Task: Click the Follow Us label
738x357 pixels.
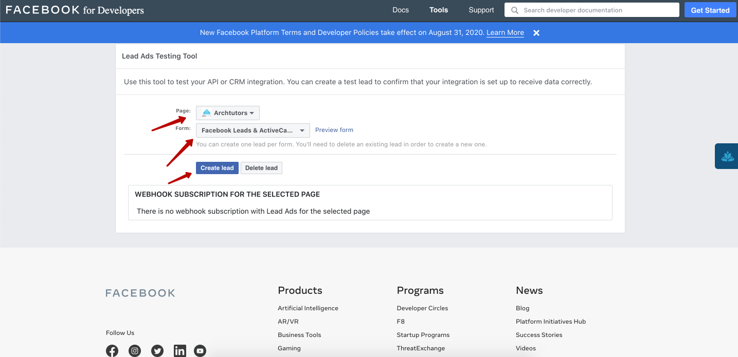Action: tap(120, 333)
